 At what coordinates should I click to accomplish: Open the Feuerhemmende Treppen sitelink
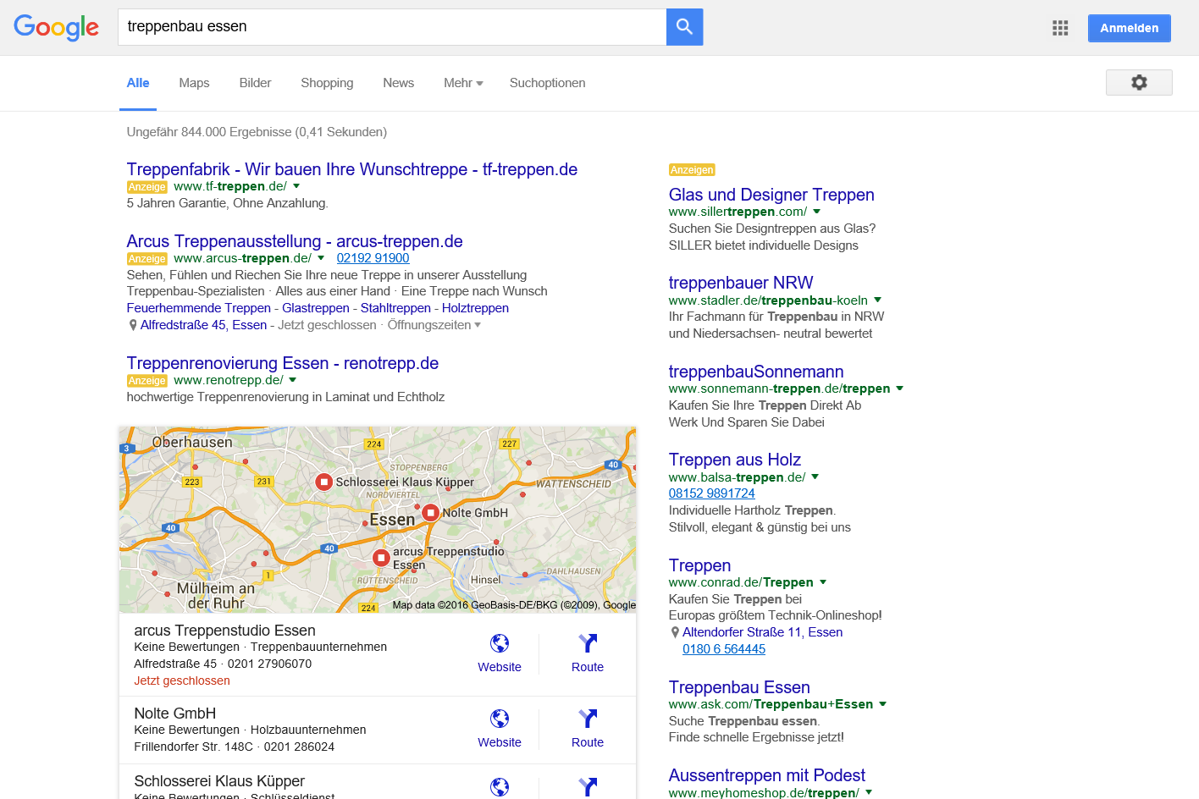point(199,308)
